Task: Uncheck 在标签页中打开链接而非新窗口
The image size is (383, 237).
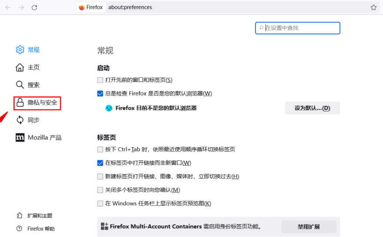Action: click(101, 163)
